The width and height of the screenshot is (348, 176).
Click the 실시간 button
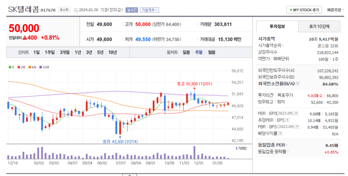pyautogui.click(x=132, y=10)
